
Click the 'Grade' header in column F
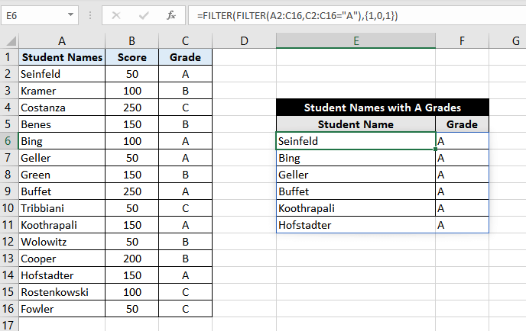[x=462, y=124]
